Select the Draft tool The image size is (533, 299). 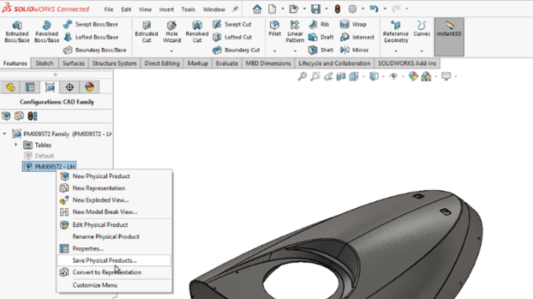click(321, 37)
